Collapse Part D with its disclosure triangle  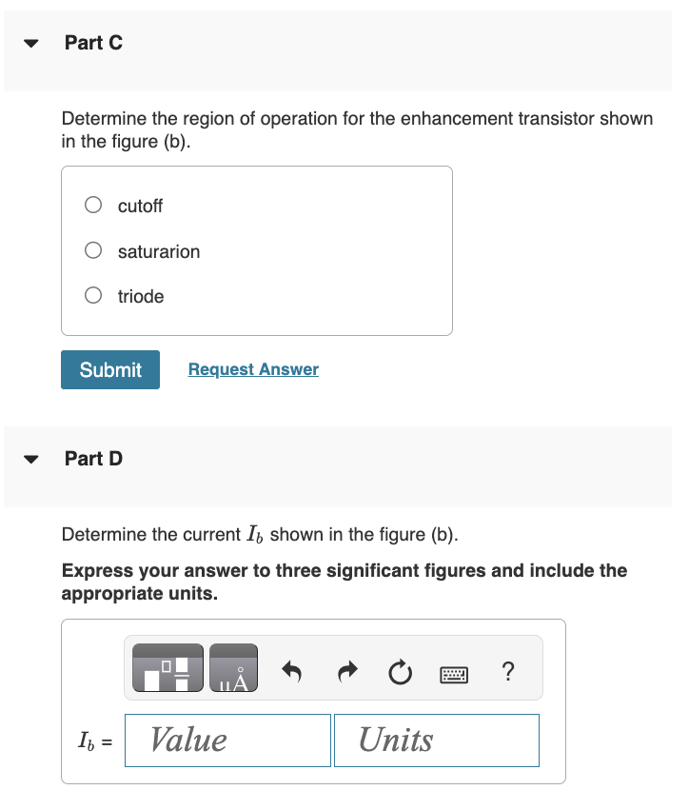pyautogui.click(x=30, y=458)
